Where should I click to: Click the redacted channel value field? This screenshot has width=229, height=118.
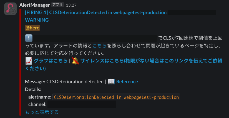(x=82, y=104)
